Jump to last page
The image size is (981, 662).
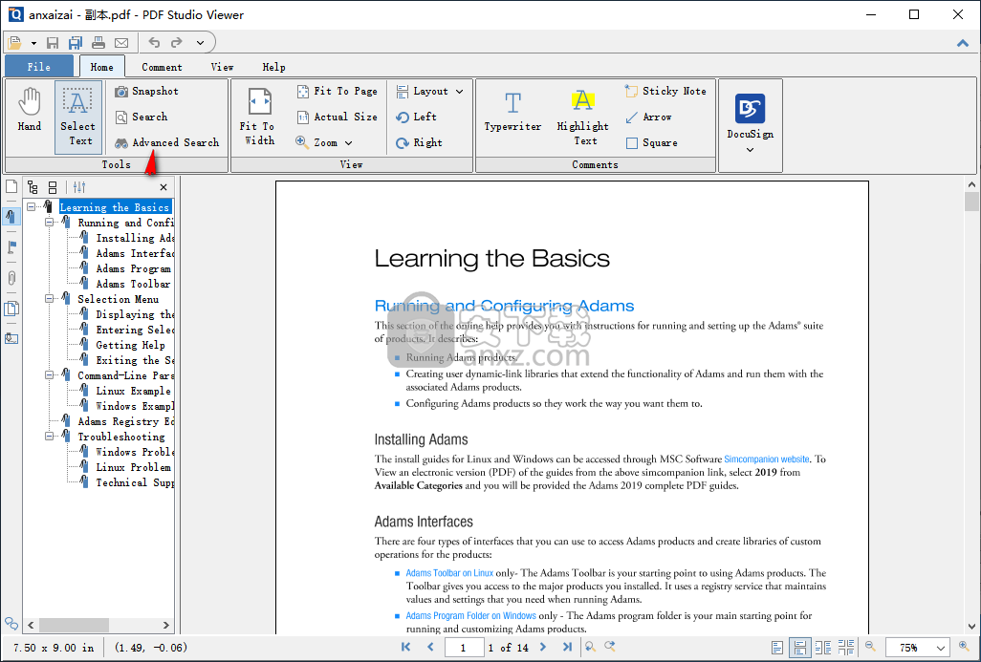567,647
